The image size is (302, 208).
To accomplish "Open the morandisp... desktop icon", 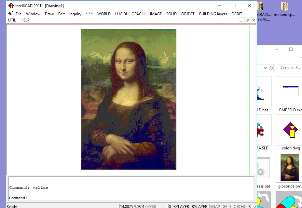I will click(x=284, y=9).
